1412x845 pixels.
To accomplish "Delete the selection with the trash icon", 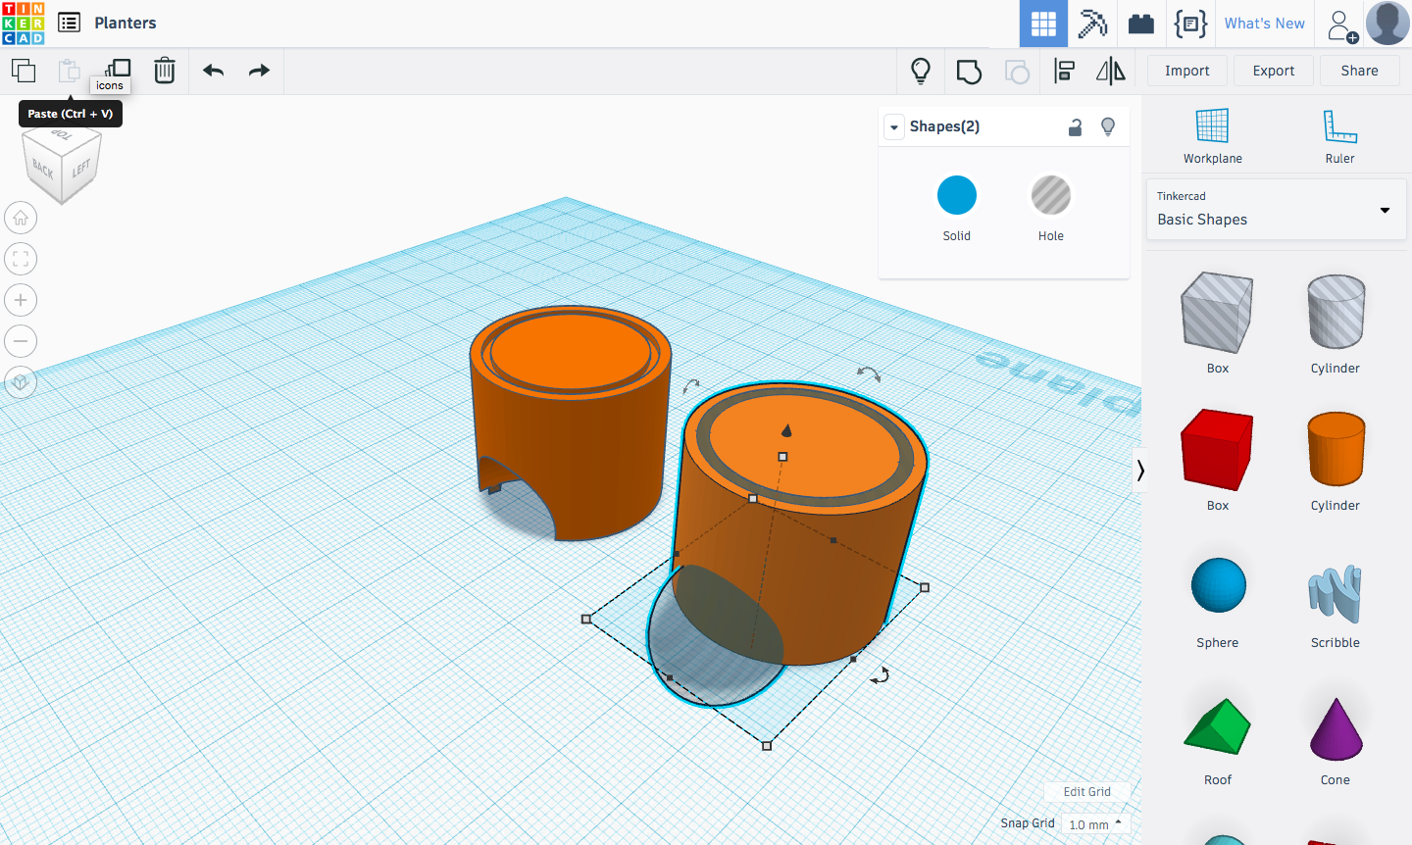I will [165, 71].
